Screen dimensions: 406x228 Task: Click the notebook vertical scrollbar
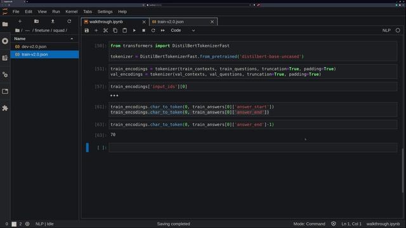tap(403, 170)
